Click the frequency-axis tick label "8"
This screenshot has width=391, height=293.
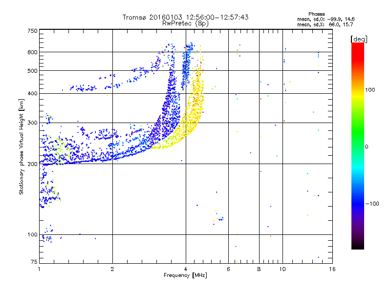point(259,269)
